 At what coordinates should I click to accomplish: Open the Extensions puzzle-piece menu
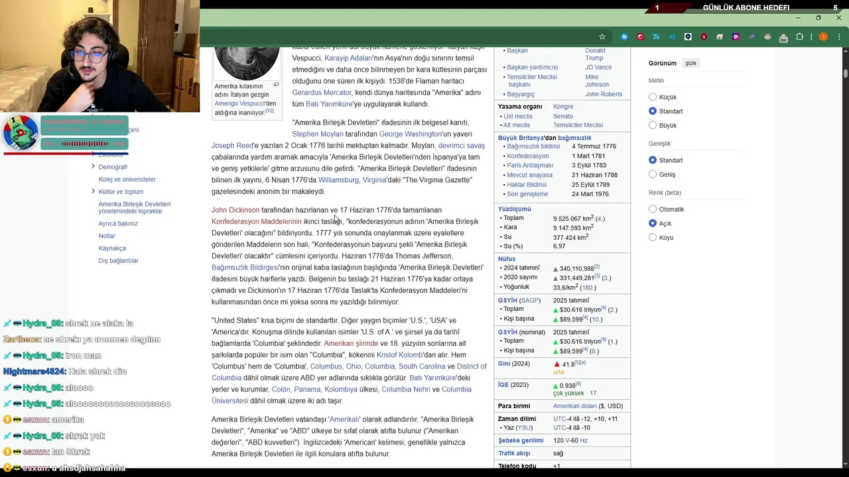(799, 37)
